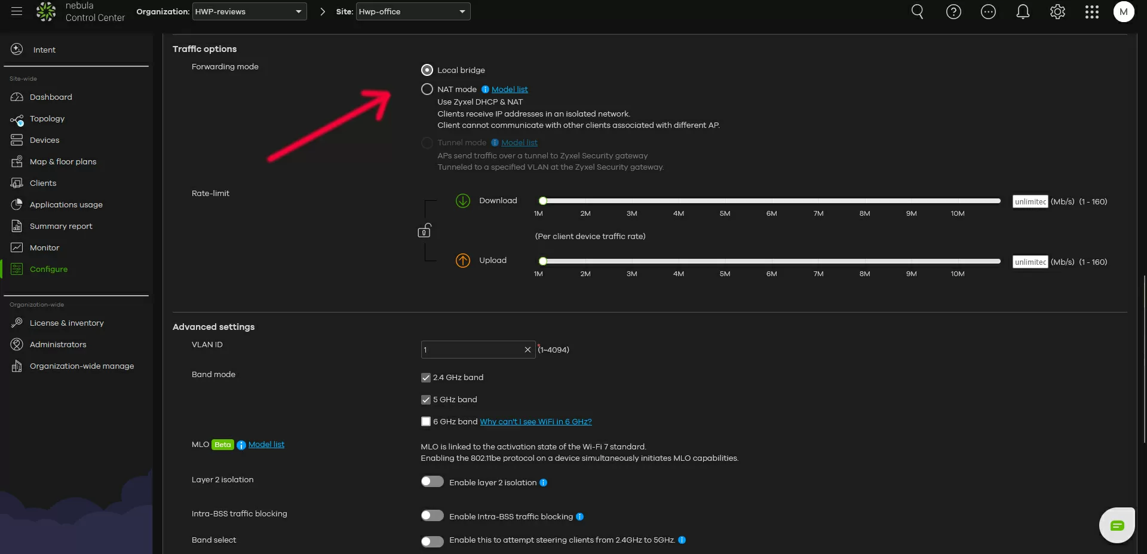Open Topology in the sidebar
Viewport: 1147px width, 554px height.
[47, 118]
